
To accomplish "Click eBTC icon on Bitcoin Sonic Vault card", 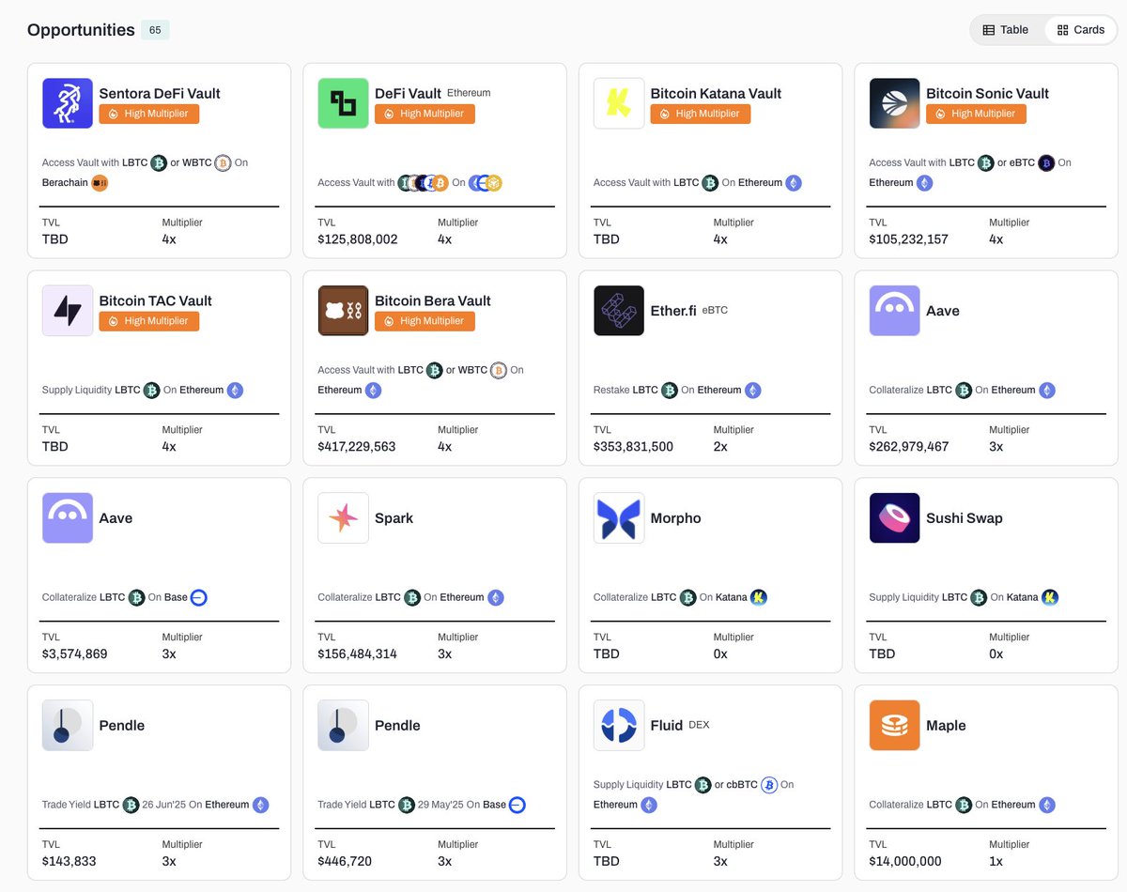I will point(1046,162).
